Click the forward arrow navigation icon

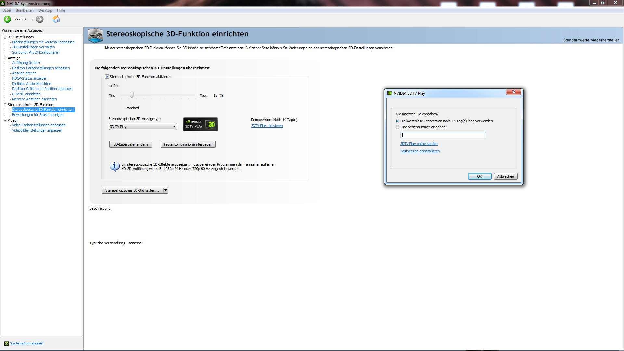pos(40,19)
